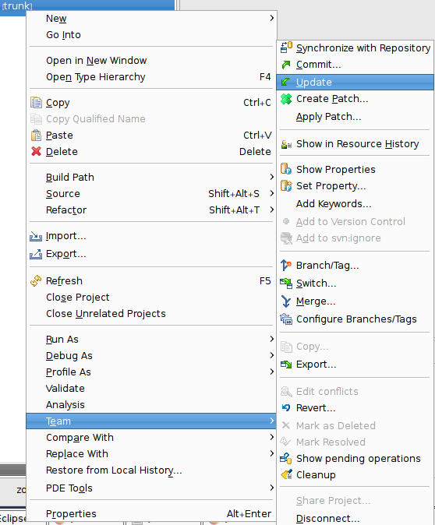The image size is (435, 525).
Task: Open the Run As submenu arrow
Action: coord(272,339)
